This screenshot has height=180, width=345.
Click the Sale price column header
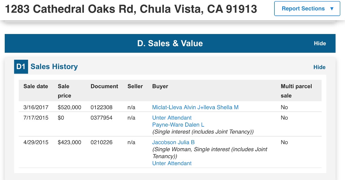pos(64,91)
